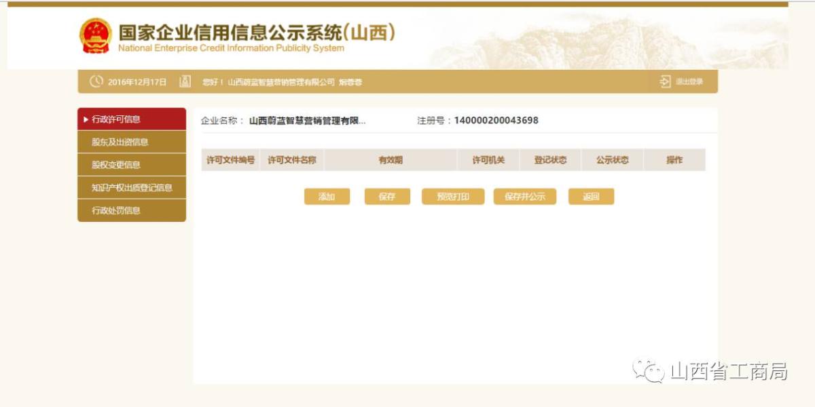Click the 许可文件编号 column header
The width and height of the screenshot is (815, 407).
coord(231,160)
